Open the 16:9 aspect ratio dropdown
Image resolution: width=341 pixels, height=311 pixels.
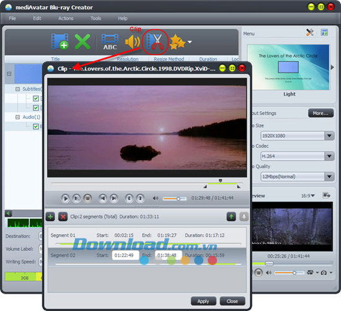tap(308, 196)
